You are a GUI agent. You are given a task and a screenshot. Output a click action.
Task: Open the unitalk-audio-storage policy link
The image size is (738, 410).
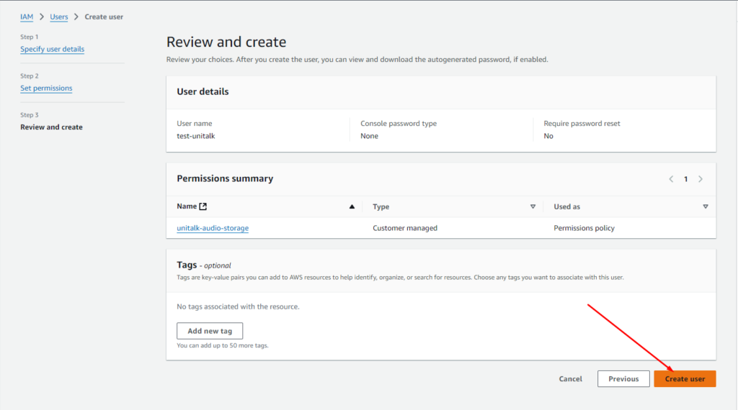(x=213, y=228)
